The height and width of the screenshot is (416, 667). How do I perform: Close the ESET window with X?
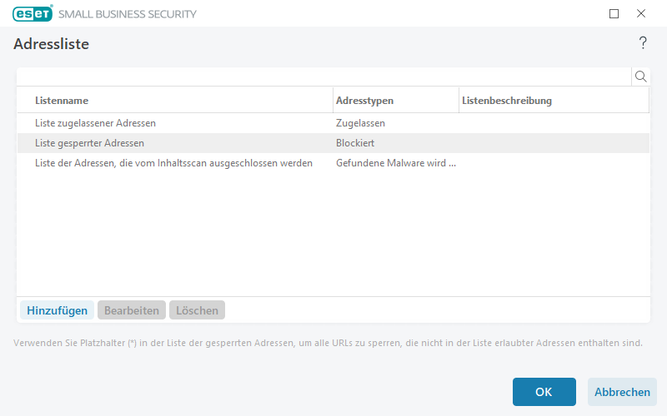pyautogui.click(x=641, y=13)
